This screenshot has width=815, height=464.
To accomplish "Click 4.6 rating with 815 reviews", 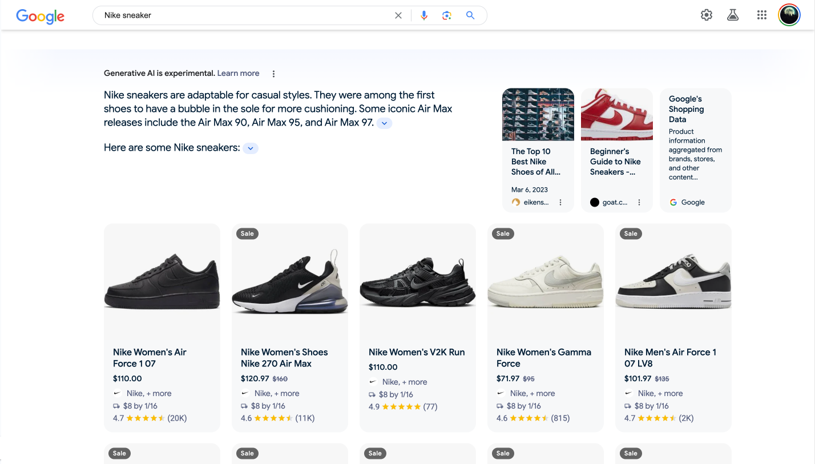I will [533, 418].
